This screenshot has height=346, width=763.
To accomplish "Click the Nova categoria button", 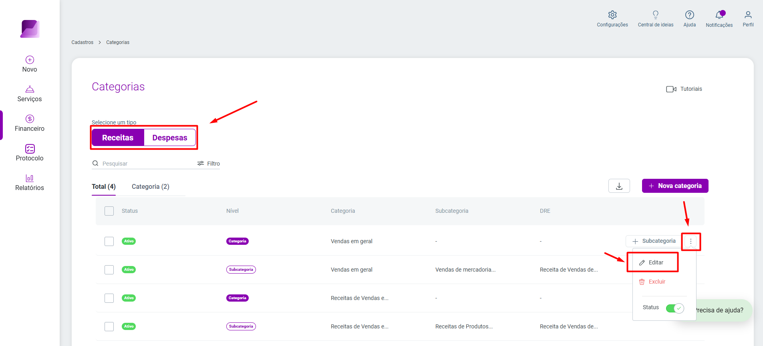I will coord(675,186).
